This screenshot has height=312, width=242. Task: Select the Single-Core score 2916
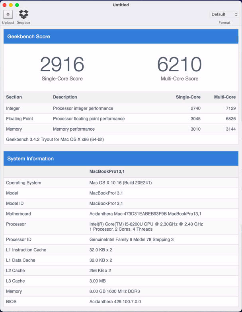tap(62, 64)
